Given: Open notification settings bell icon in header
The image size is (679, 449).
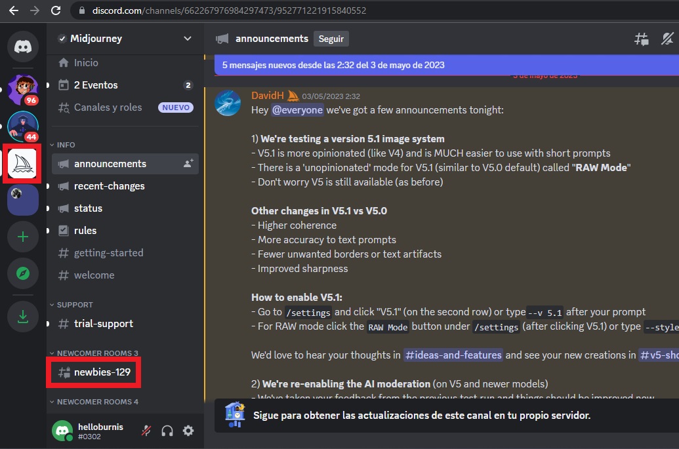Looking at the screenshot, I should click(667, 39).
